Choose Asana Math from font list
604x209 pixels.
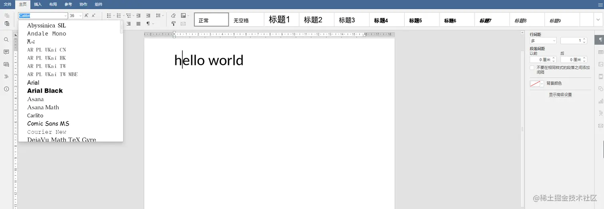pyautogui.click(x=69, y=107)
